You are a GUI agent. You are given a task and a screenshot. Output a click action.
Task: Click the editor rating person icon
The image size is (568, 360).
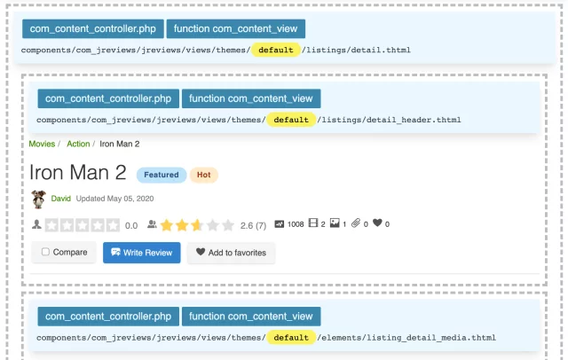coord(36,225)
